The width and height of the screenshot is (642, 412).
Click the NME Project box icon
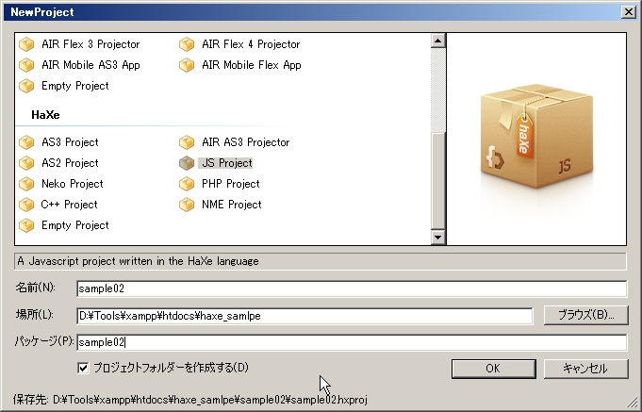(187, 205)
